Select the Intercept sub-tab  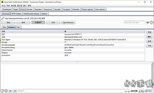point(6,14)
